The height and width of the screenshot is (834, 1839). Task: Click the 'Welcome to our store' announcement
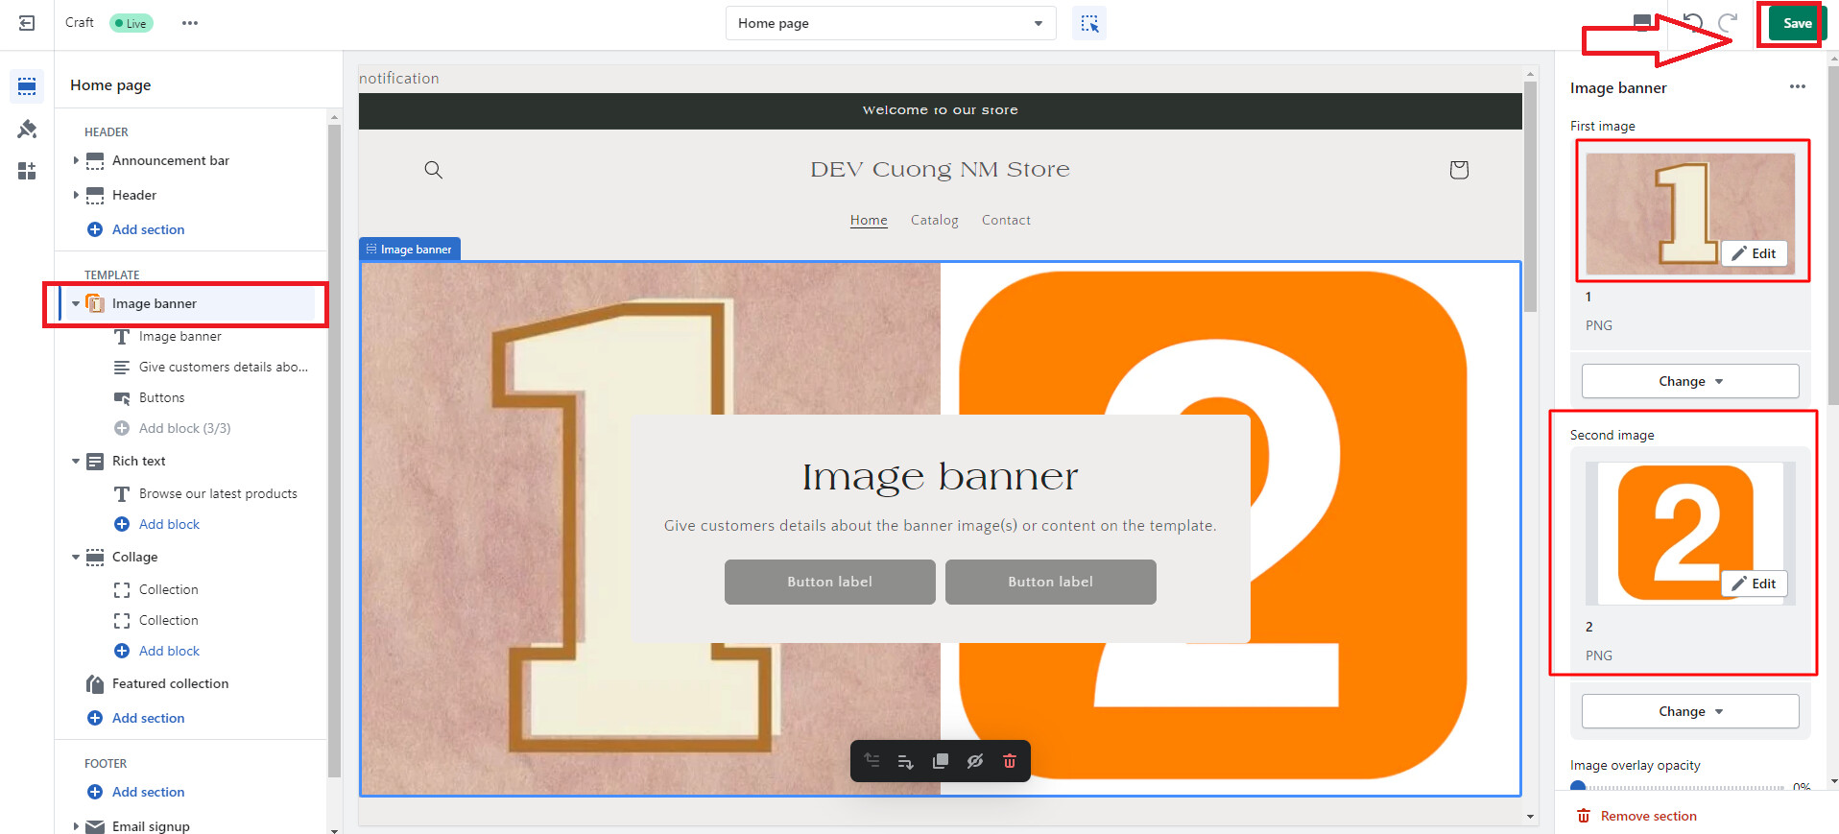[940, 110]
